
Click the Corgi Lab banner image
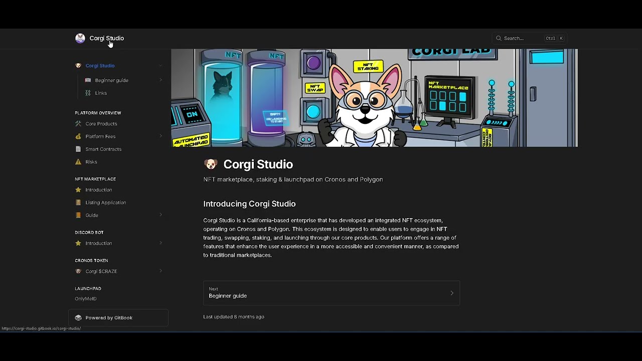[x=374, y=98]
